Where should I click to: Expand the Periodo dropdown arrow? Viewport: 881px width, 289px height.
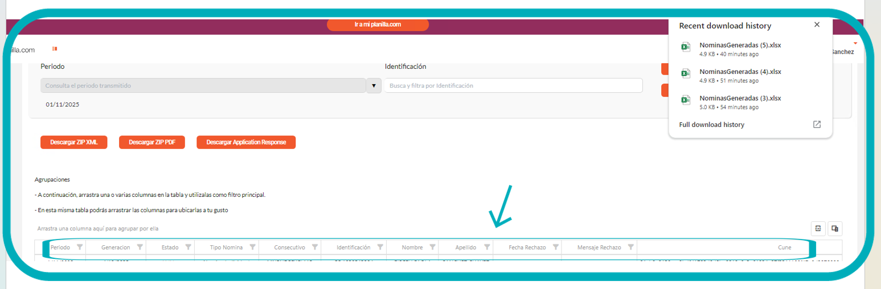click(x=374, y=86)
